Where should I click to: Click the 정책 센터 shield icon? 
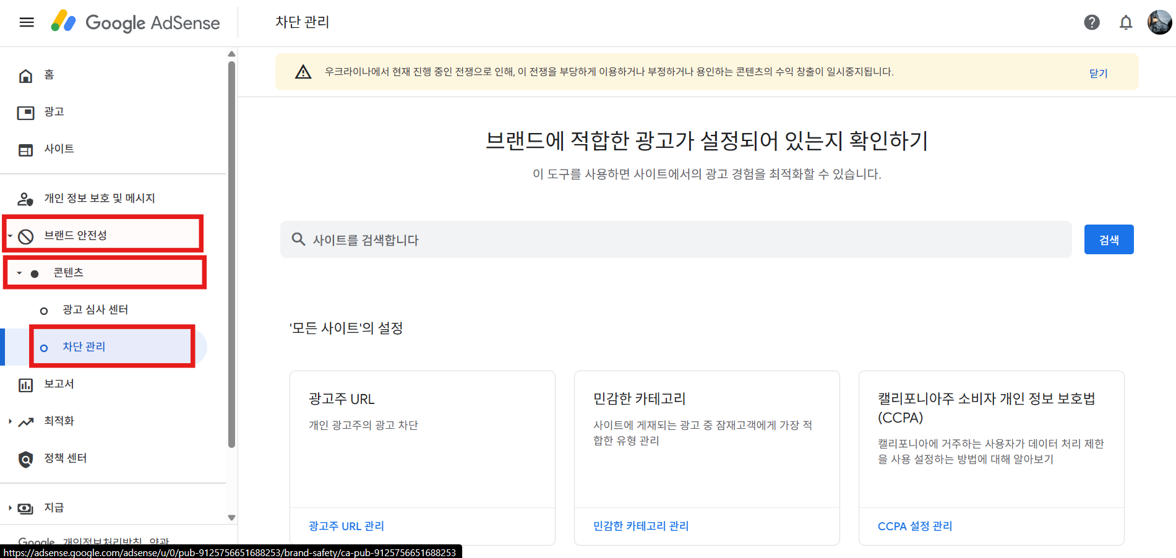tap(25, 459)
